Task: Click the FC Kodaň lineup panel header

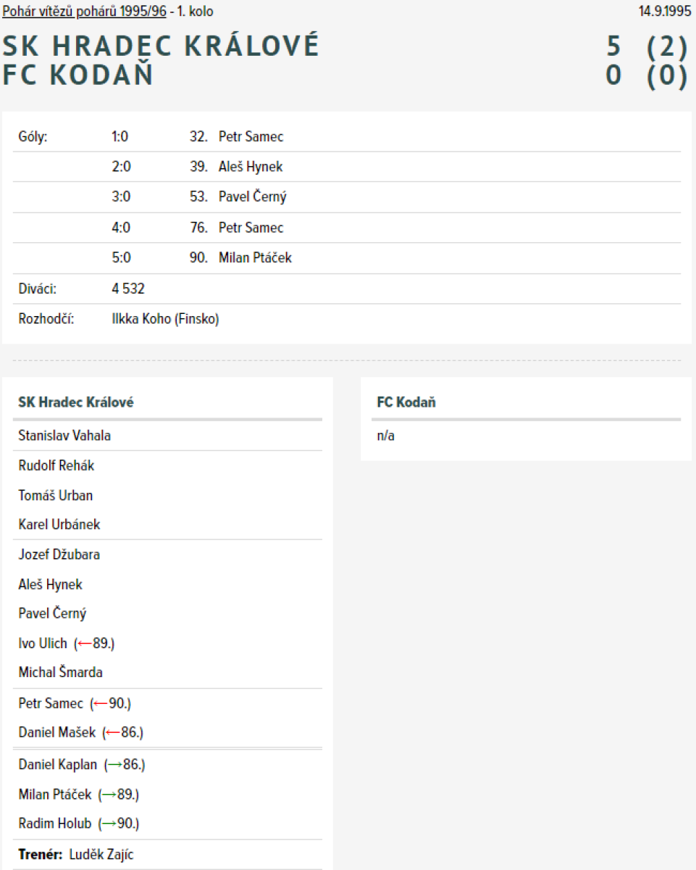Action: pyautogui.click(x=406, y=402)
